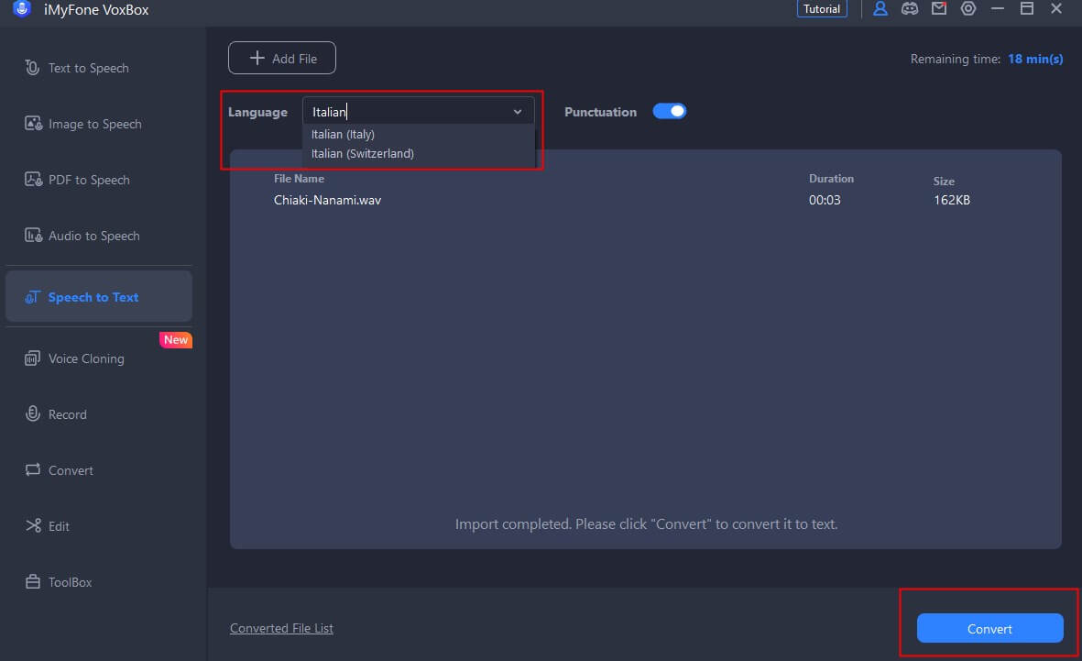Click the iMyFone VoxBox title text

96,10
